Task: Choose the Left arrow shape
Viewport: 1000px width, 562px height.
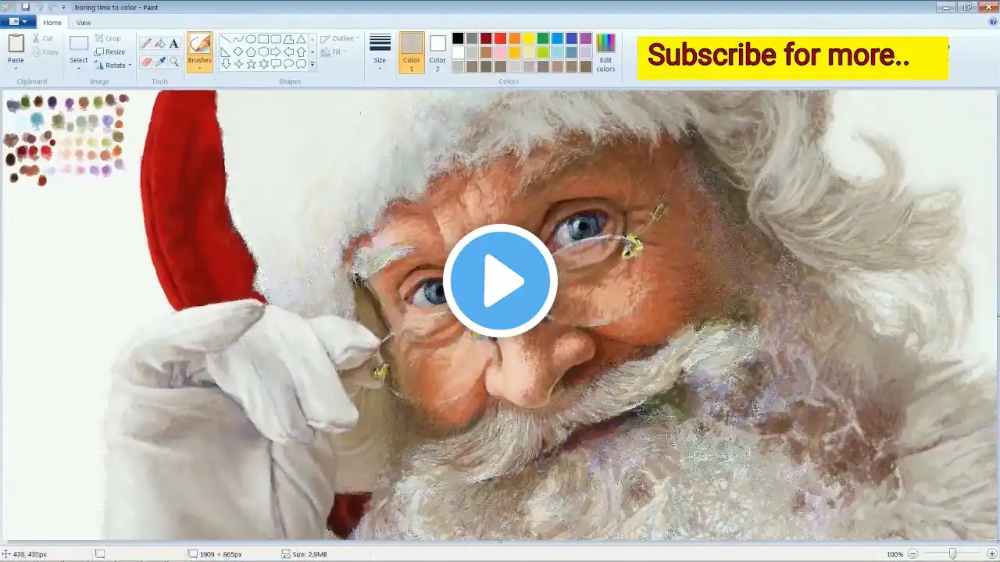Action: 288,52
